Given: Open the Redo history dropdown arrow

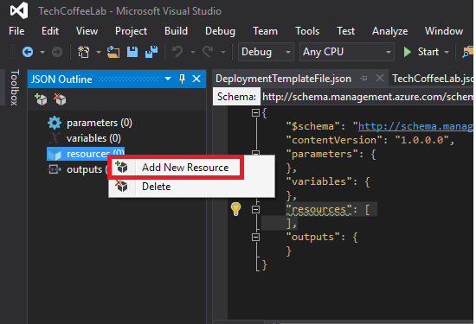Looking at the screenshot, I should pyautogui.click(x=223, y=52).
